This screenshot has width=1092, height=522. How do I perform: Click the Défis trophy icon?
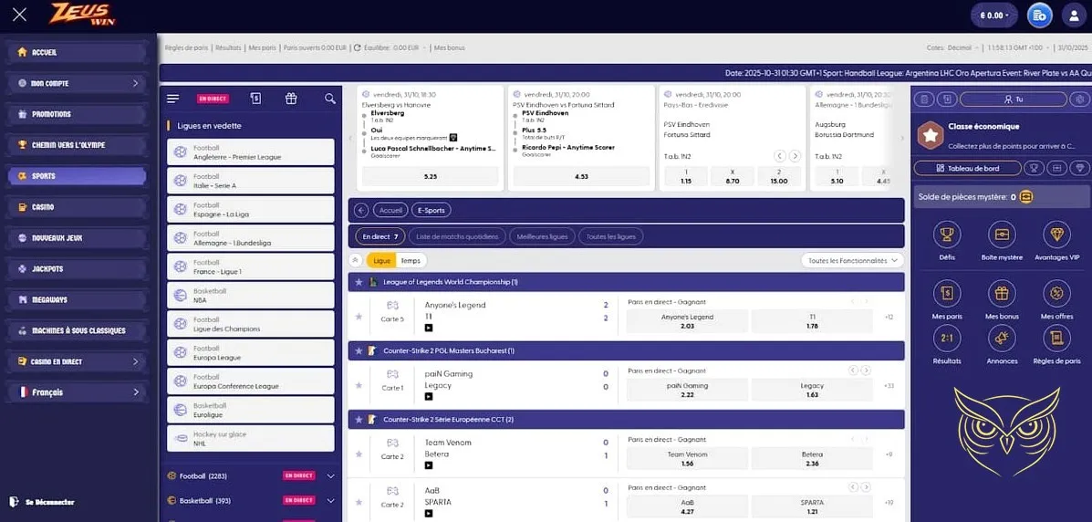[x=947, y=235]
